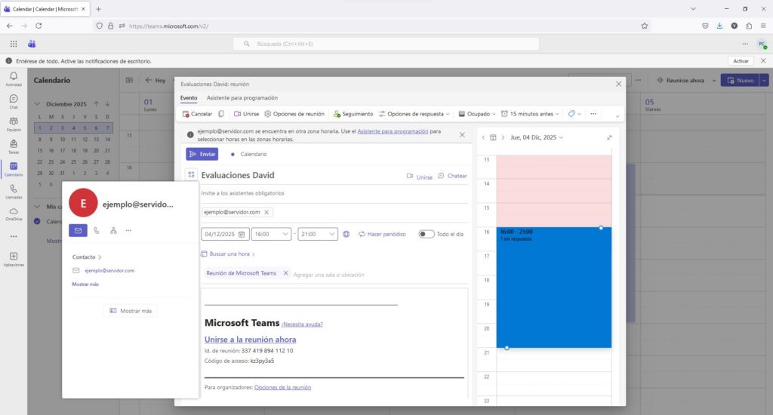
Task: Toggle Todo el día switch
Action: [x=427, y=234]
